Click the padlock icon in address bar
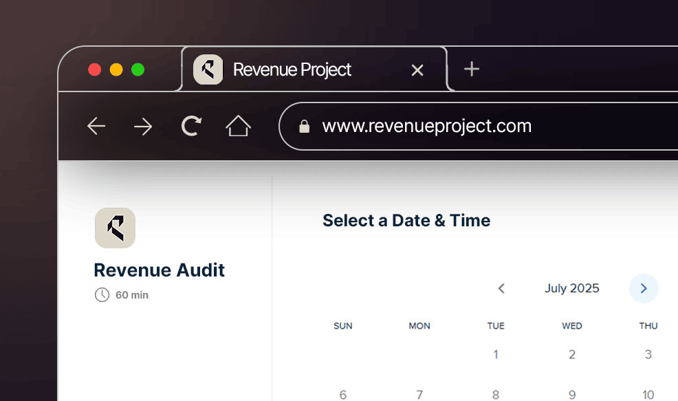 click(x=304, y=127)
